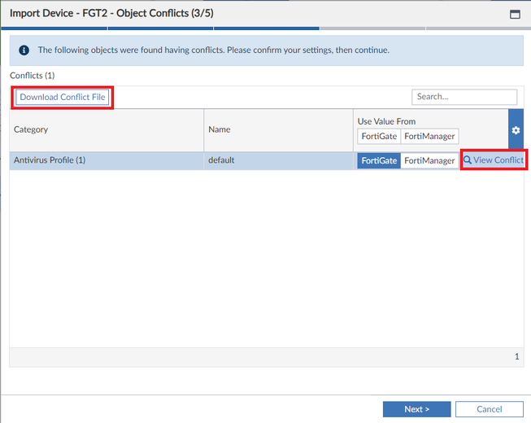This screenshot has height=423, width=531.
Task: Proceed with the Next button
Action: [x=416, y=409]
